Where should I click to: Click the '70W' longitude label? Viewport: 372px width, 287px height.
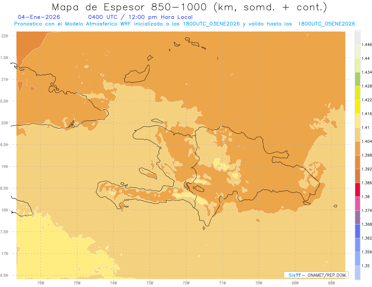point(259,283)
